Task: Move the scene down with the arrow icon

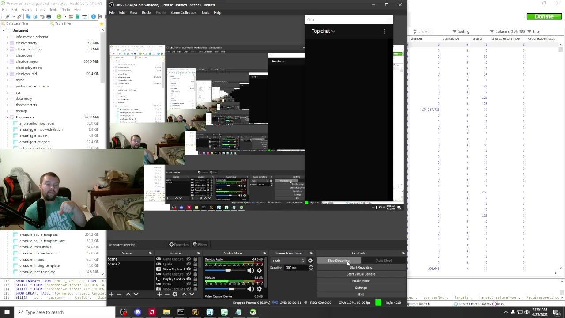Action: tap(136, 294)
